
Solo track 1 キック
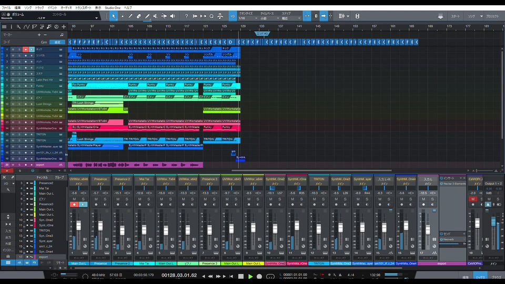pyautogui.click(x=19, y=49)
